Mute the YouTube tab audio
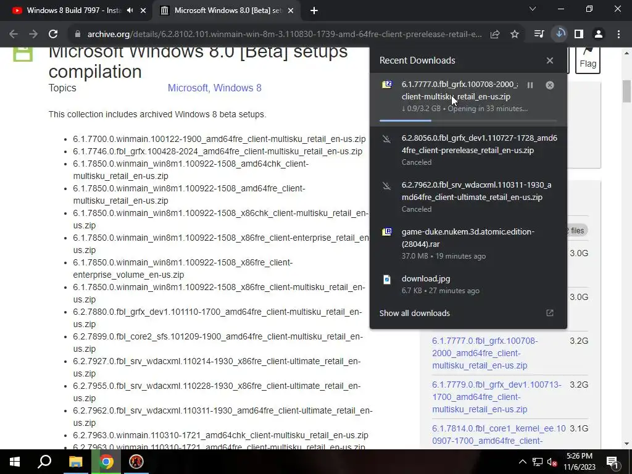This screenshot has width=632, height=474. pyautogui.click(x=130, y=10)
